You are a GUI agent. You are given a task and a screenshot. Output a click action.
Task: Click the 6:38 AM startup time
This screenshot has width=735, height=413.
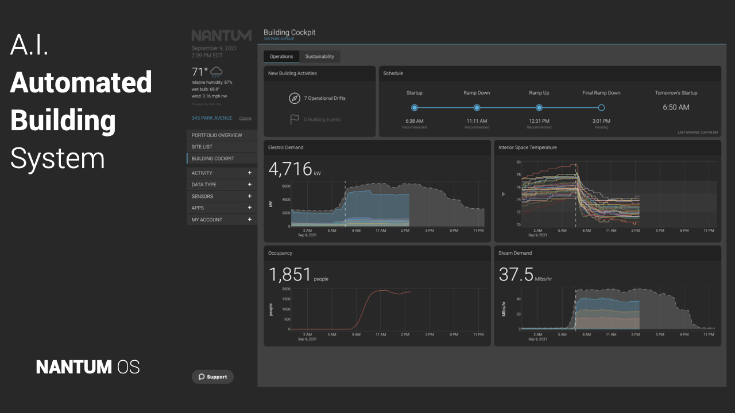point(415,121)
